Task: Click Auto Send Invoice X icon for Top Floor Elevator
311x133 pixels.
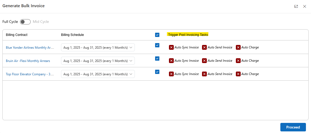Action: pos(204,74)
